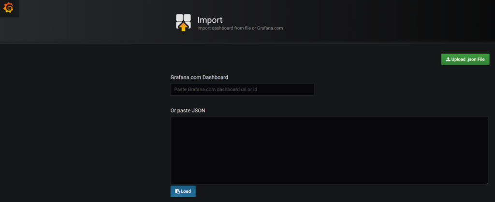
Task: Click the 'Load' text on the blue button
Action: click(186, 191)
